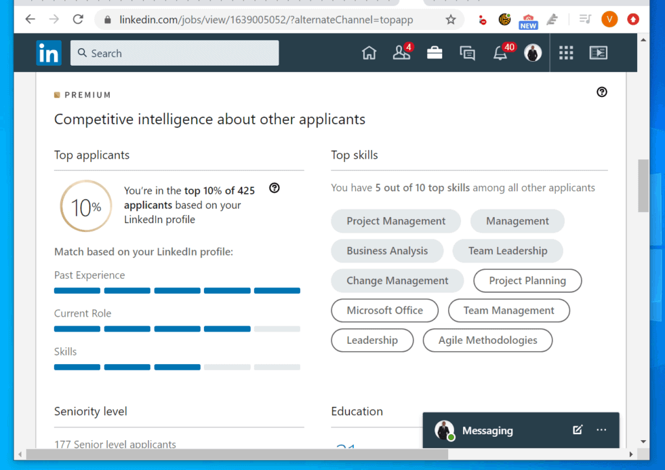Click help icon next to top 10% text

[275, 188]
